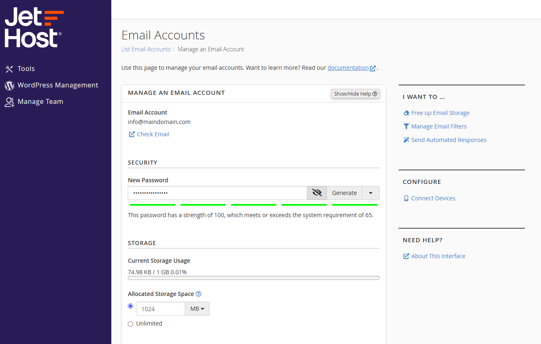Screen dimensions: 541x344
Task: Click the mobile device icon beside Connect Devices
Action: [x=406, y=198]
